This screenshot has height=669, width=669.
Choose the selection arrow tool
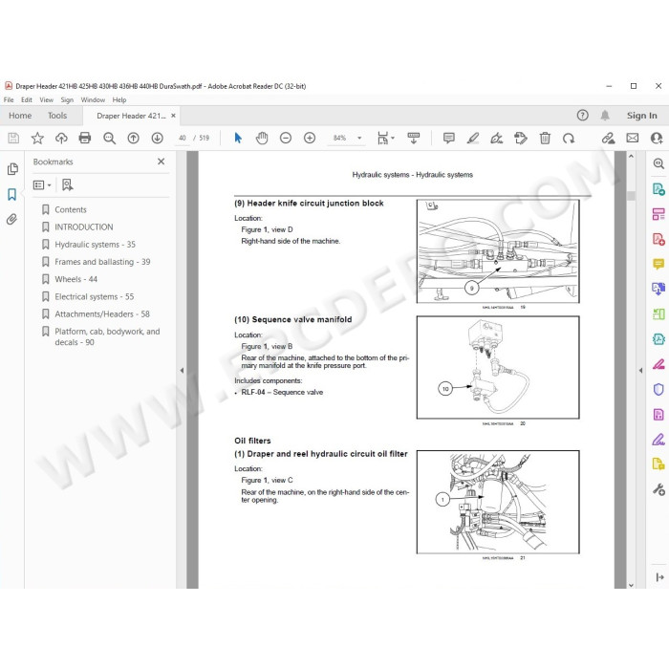[238, 138]
